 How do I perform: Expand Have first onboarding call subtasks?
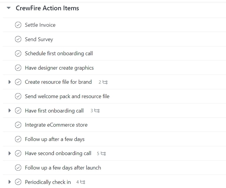(9, 110)
